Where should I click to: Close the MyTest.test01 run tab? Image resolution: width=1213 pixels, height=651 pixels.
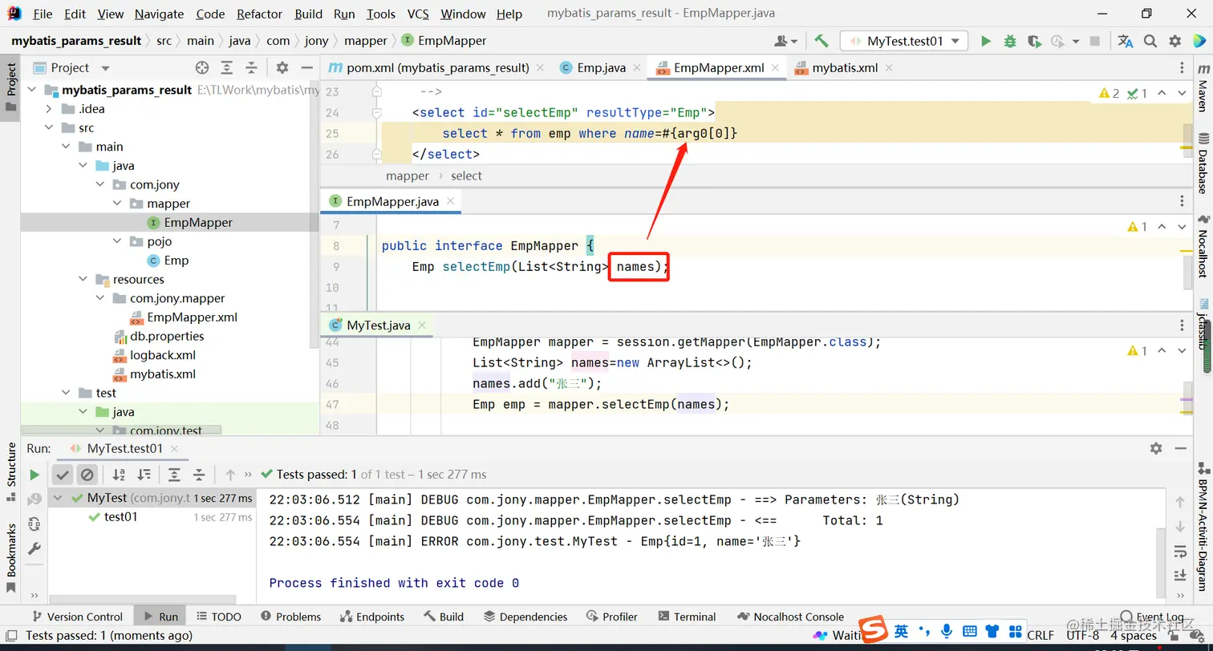coord(174,449)
